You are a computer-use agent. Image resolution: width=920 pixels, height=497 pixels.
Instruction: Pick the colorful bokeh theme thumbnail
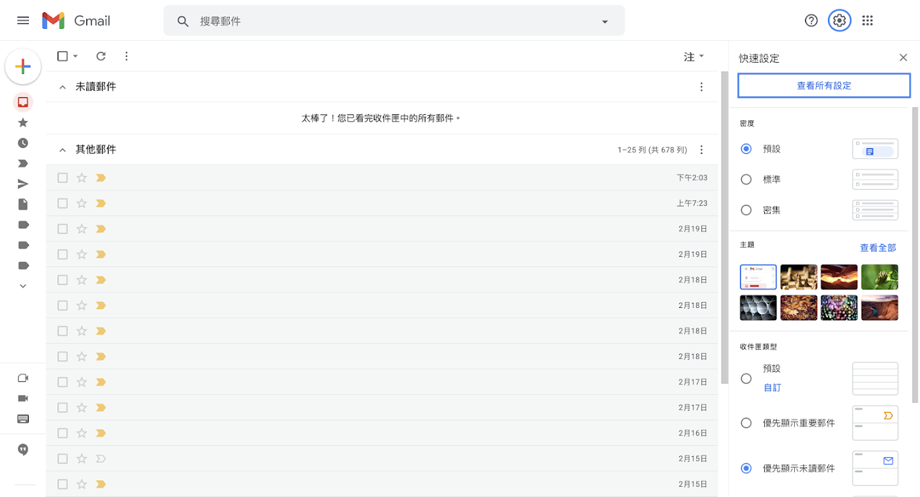click(839, 307)
